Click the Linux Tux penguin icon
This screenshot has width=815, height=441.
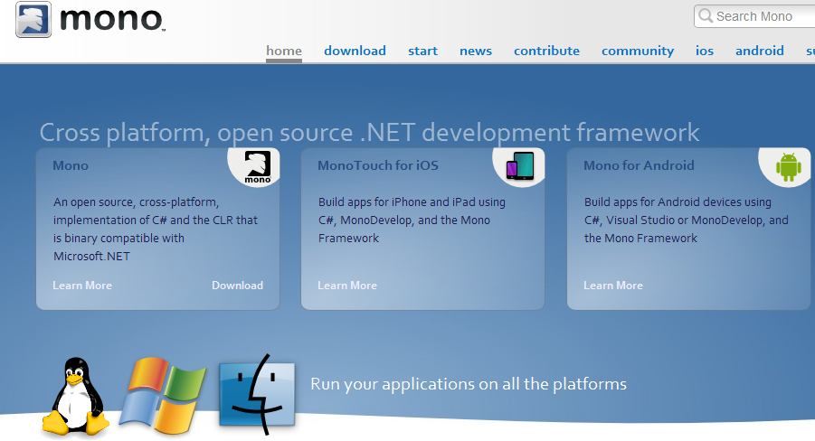[x=76, y=396]
